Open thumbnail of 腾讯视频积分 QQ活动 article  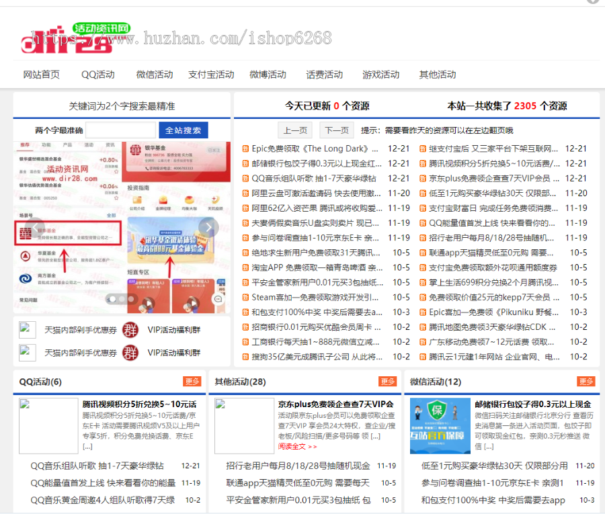(x=48, y=426)
